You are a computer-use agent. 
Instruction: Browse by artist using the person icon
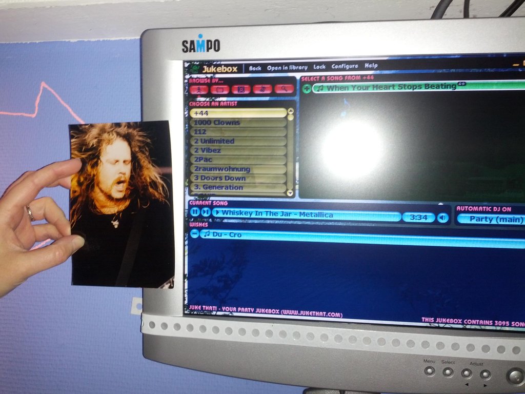click(199, 89)
